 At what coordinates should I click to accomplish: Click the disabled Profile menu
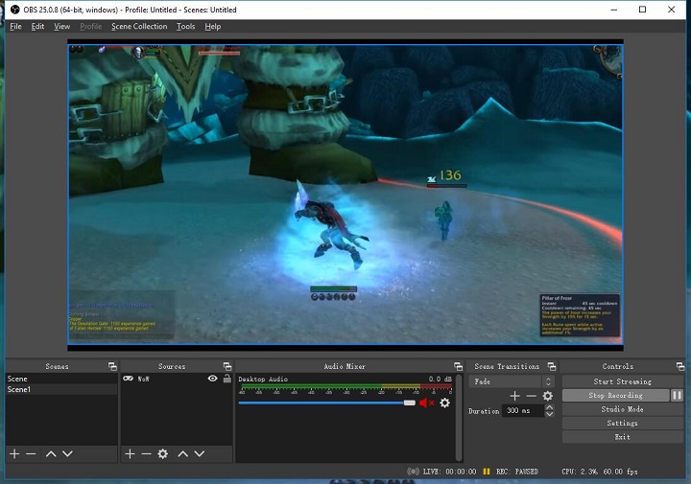tap(91, 27)
